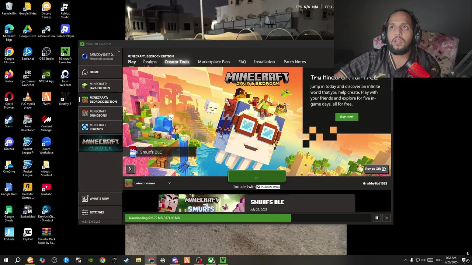Image resolution: width=472 pixels, height=265 pixels.
Task: Open the Minecraft Movie banner
Action: (x=100, y=143)
